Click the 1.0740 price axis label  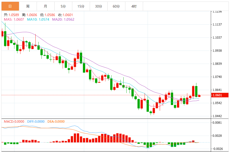217,77
